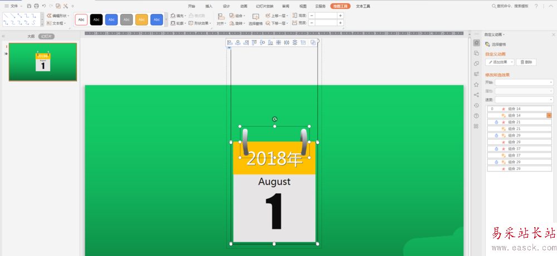
Task: Switch to the 设计 ribbon tab
Action: point(226,6)
